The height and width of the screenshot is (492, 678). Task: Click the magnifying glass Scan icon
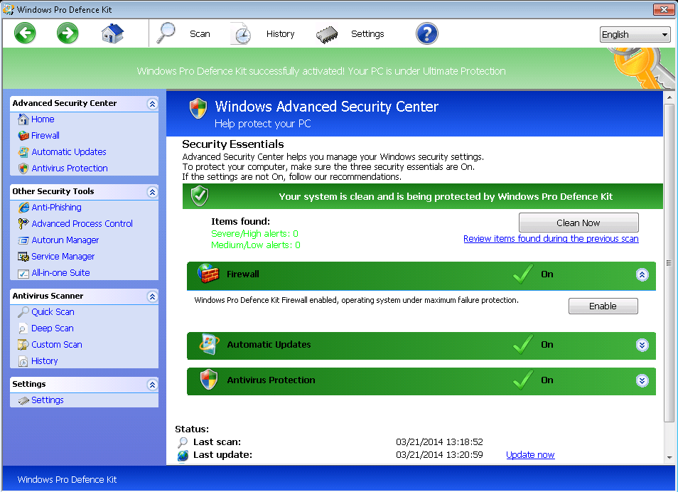point(166,33)
